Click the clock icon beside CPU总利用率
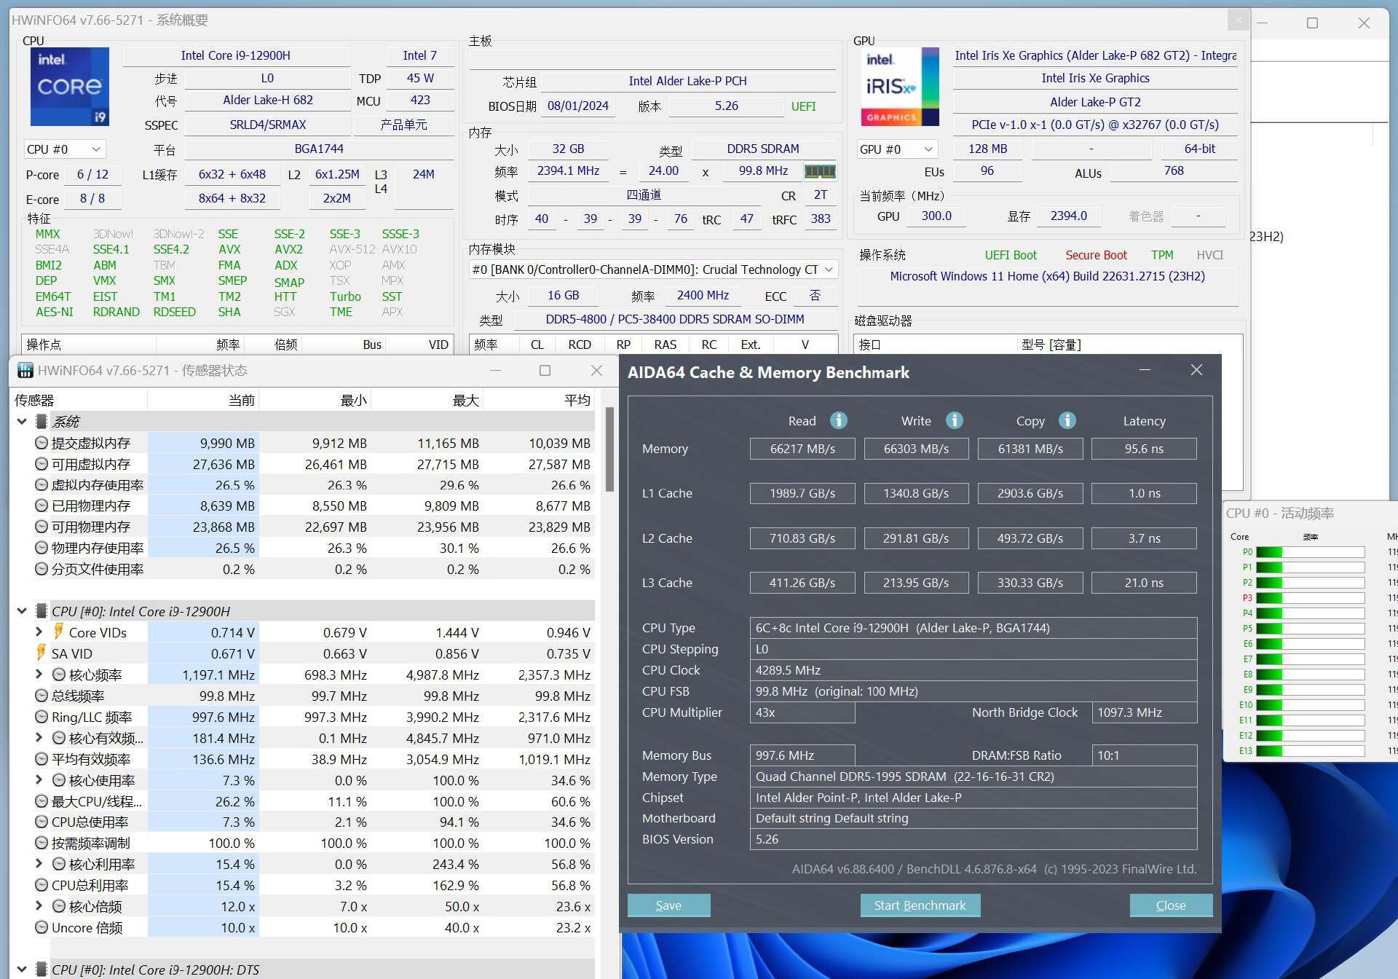1398x979 pixels. coord(42,885)
